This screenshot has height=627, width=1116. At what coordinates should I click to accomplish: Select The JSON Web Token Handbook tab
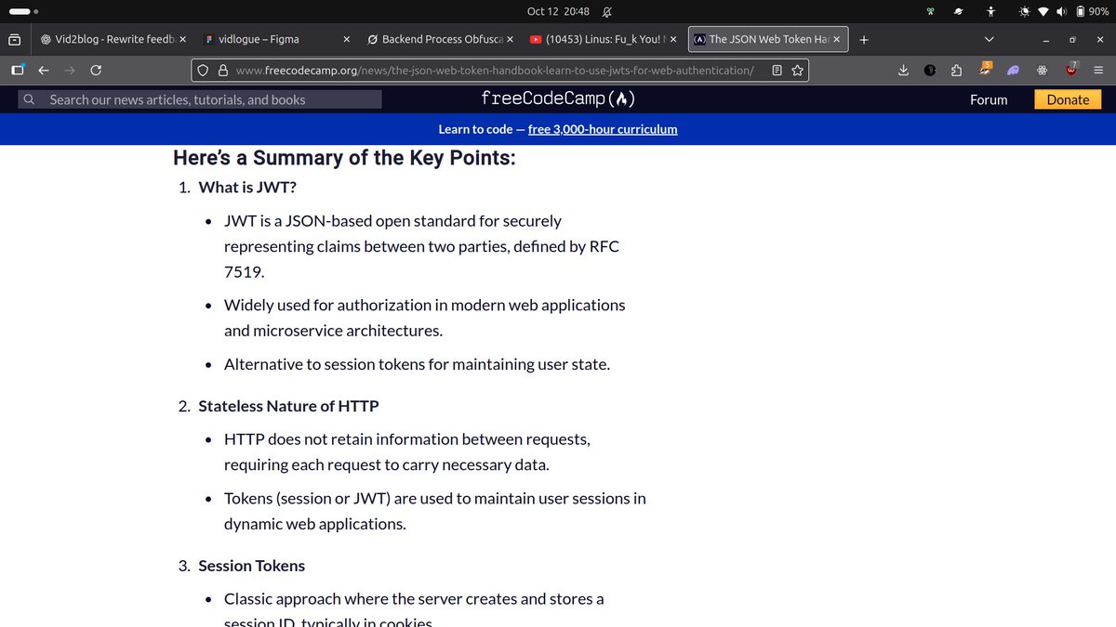(x=767, y=40)
